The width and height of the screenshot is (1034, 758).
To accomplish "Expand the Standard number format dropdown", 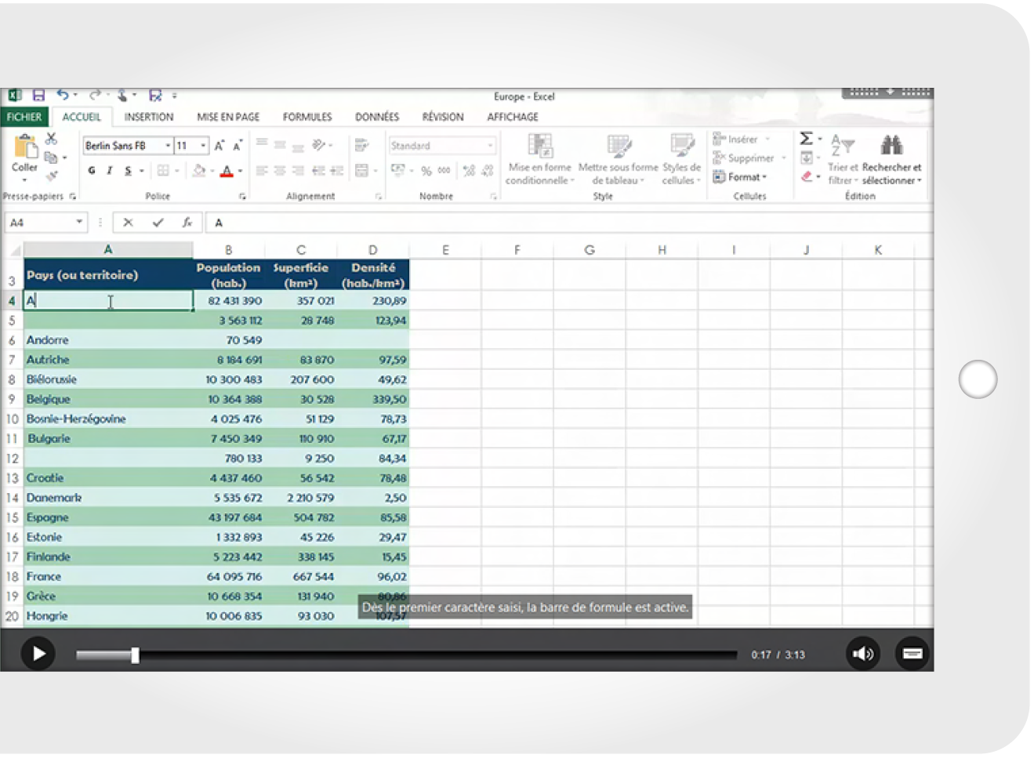I will pyautogui.click(x=490, y=146).
